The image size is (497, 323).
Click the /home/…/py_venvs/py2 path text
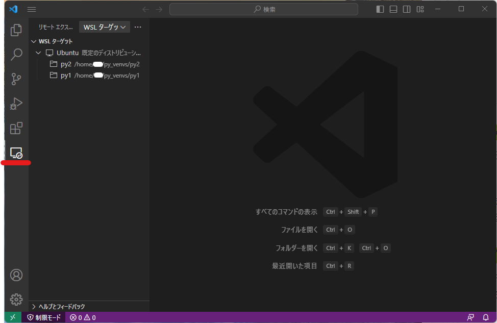(107, 64)
